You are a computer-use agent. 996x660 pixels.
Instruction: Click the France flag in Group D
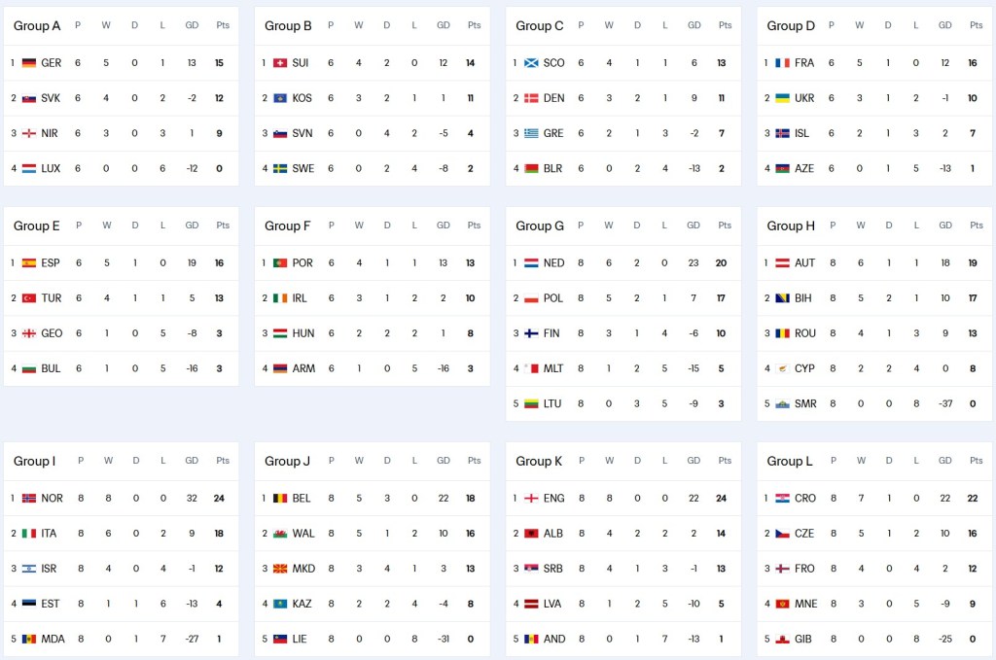pyautogui.click(x=782, y=63)
